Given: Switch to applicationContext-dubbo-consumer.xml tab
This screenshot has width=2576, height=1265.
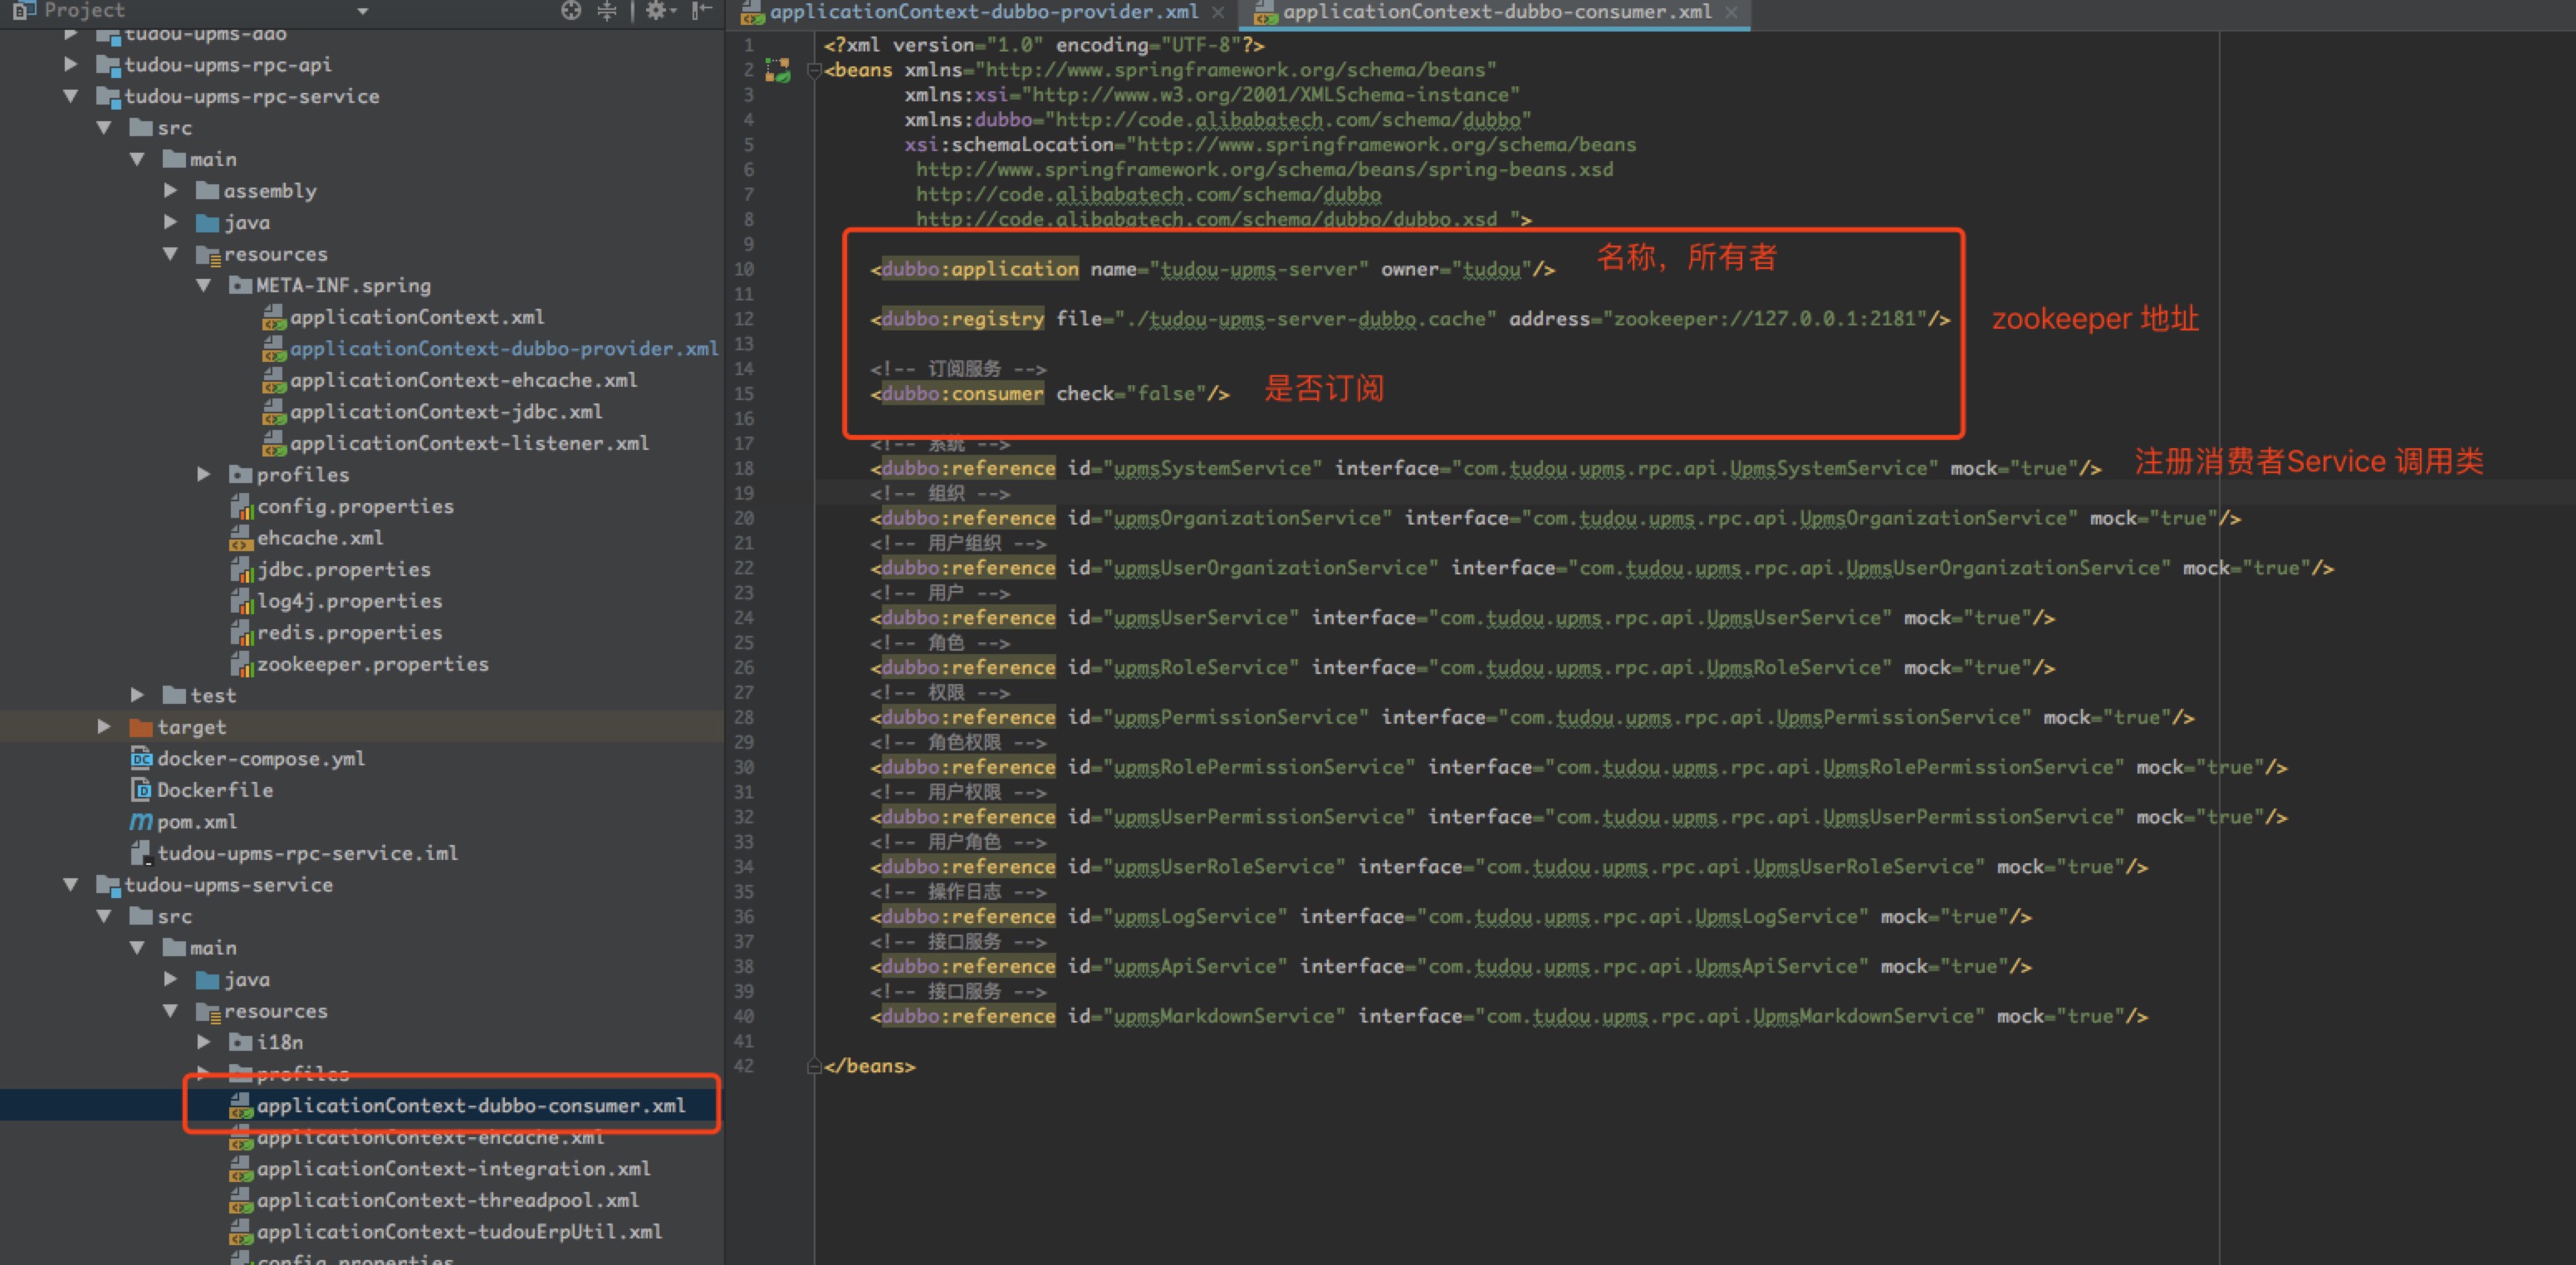Looking at the screenshot, I should pos(1496,12).
